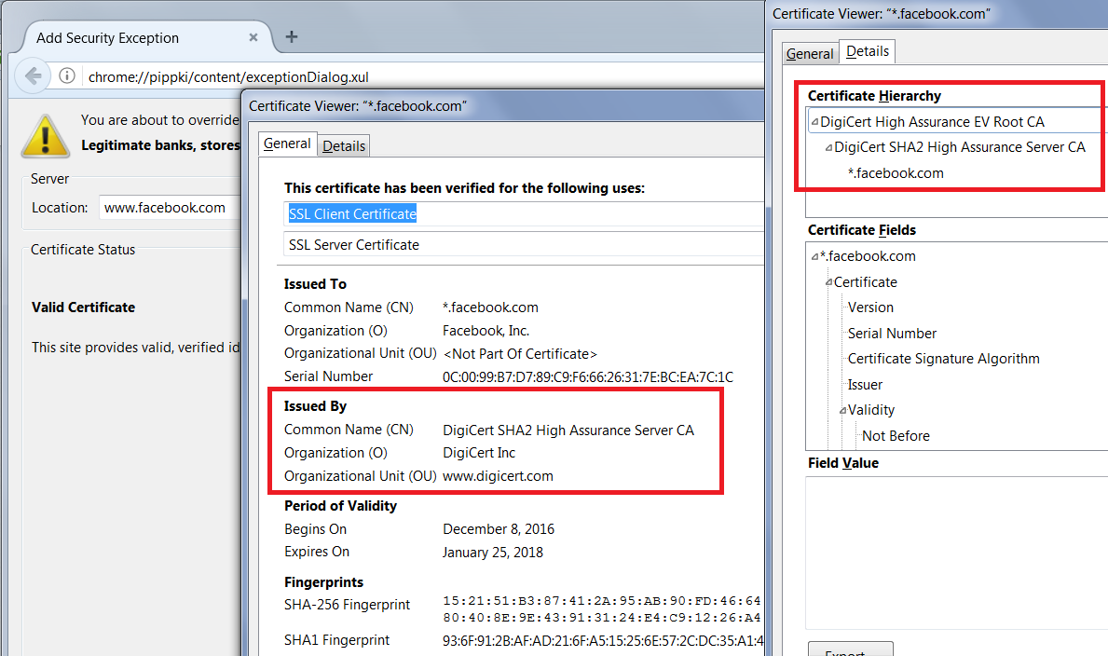Click the warning triangle icon in exception dialog
1108x656 pixels.
tap(46, 136)
